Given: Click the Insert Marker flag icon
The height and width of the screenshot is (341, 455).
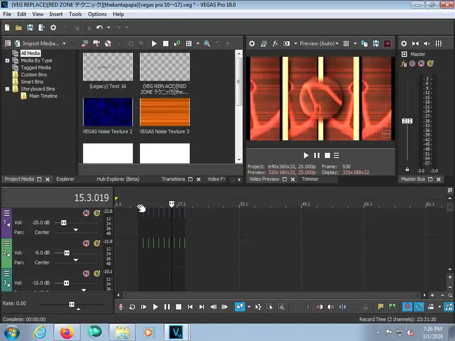Looking at the screenshot, I should click(381, 307).
